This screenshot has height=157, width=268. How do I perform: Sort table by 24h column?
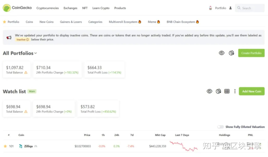pyautogui.click(x=117, y=135)
